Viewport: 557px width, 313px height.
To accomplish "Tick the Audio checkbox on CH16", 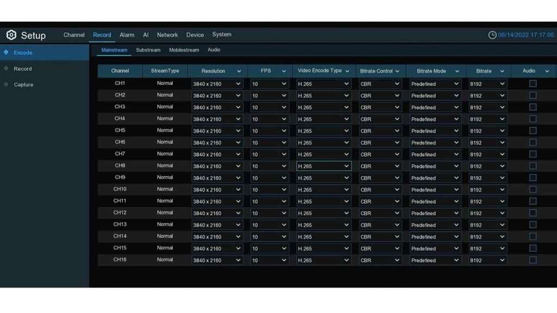I will (x=533, y=260).
